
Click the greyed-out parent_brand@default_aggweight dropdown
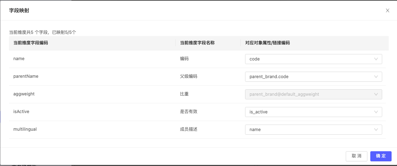point(313,94)
